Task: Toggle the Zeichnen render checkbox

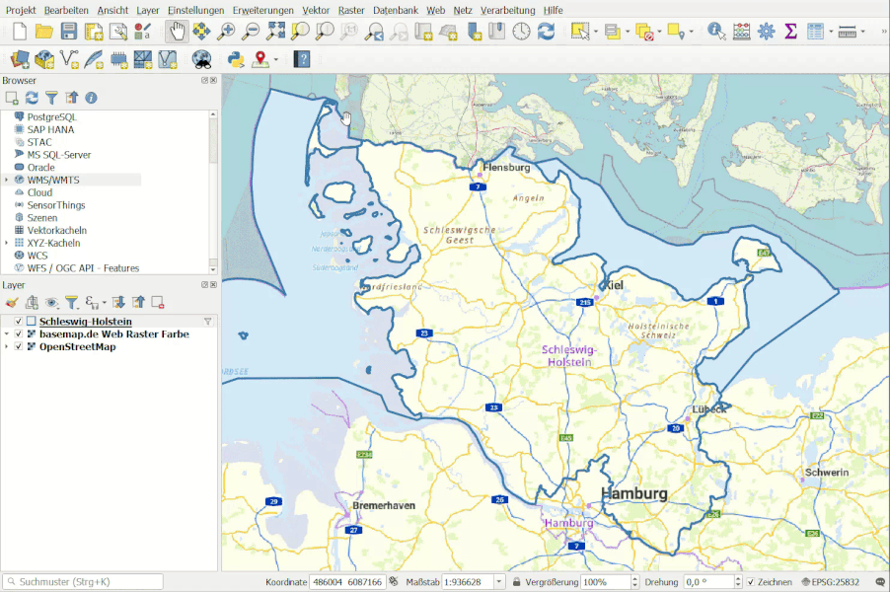Action: point(751,582)
